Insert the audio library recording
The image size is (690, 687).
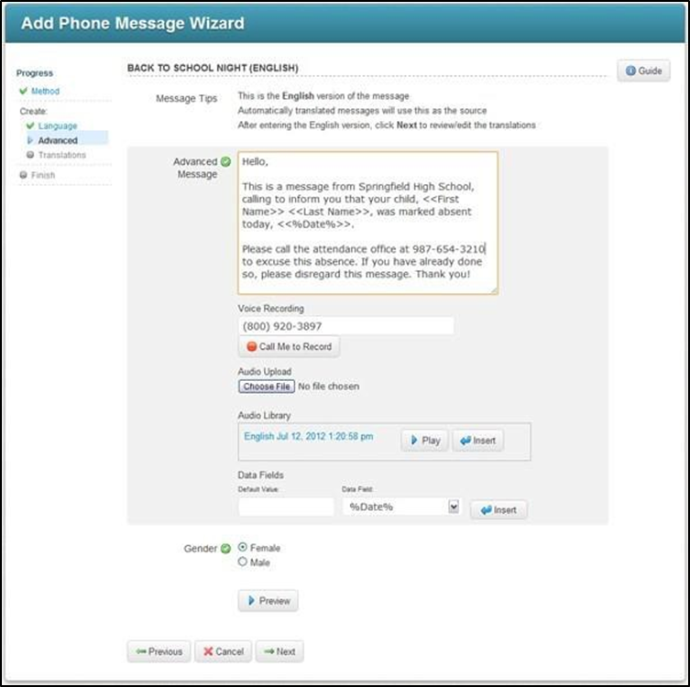[x=476, y=441]
